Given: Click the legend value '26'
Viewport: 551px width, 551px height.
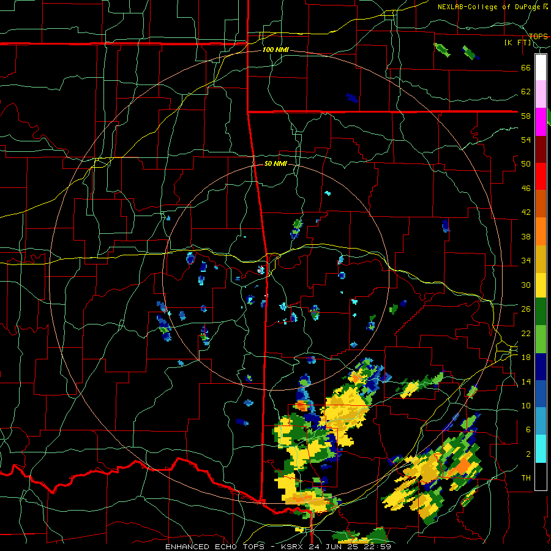Looking at the screenshot, I should coord(526,309).
